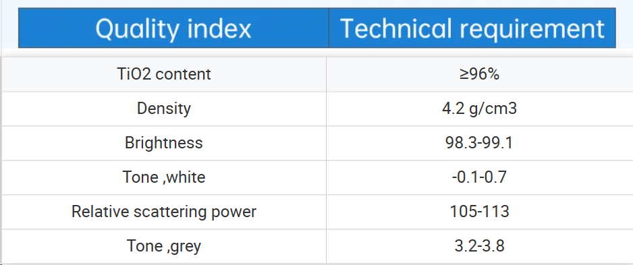Select the 98.3-99.1 brightness value
The width and height of the screenshot is (633, 265).
(480, 143)
